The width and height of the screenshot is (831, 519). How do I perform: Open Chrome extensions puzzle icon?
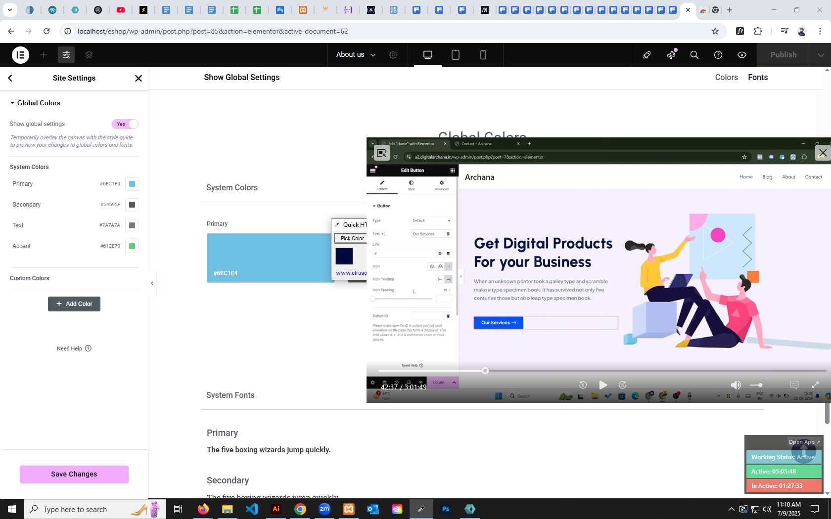(x=758, y=31)
